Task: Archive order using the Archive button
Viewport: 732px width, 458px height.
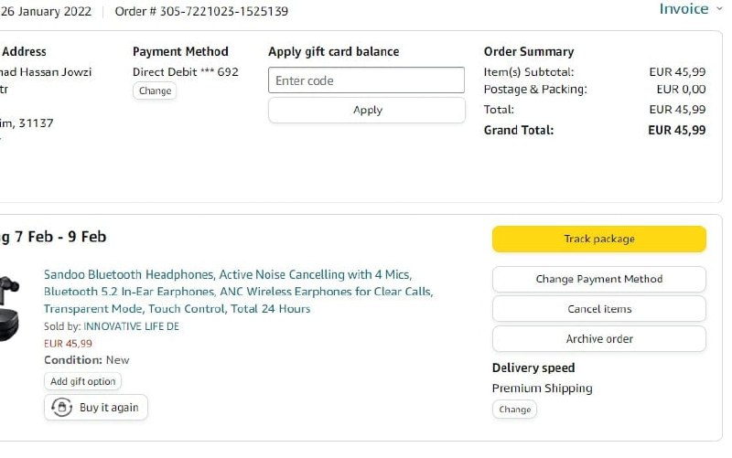Action: (598, 338)
